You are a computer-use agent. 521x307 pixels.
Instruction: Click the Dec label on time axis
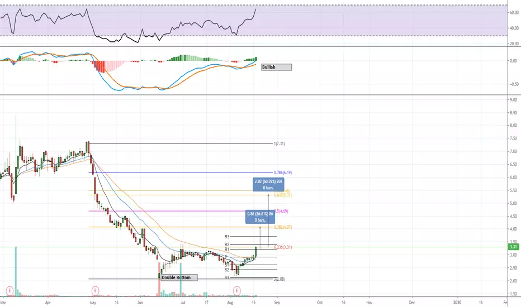pos(412,303)
